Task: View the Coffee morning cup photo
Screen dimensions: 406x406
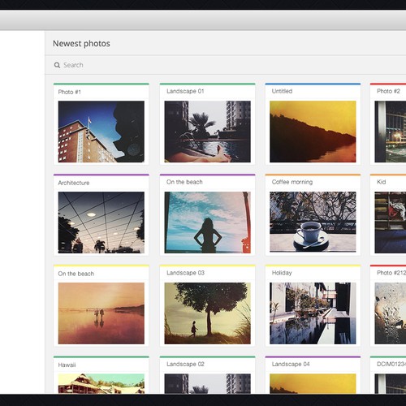Action: tap(313, 222)
